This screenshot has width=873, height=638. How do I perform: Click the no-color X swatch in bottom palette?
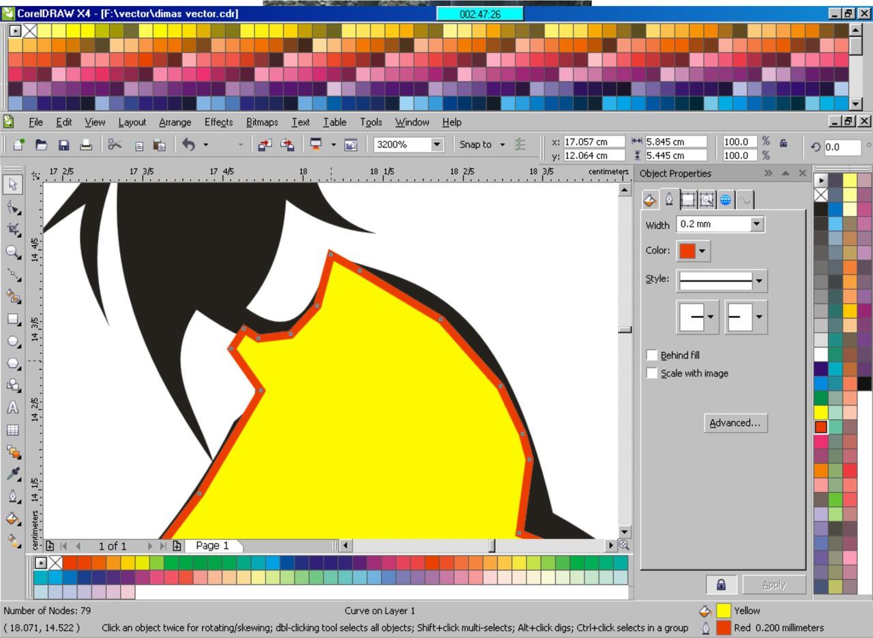pyautogui.click(x=55, y=563)
